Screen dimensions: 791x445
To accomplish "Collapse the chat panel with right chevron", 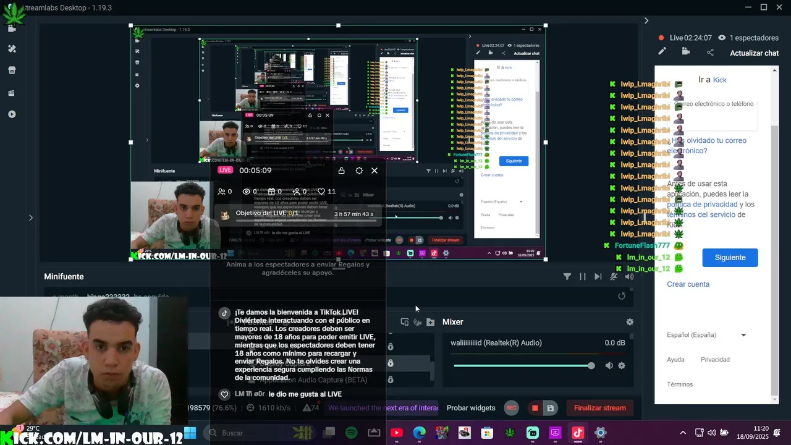I will (646, 20).
